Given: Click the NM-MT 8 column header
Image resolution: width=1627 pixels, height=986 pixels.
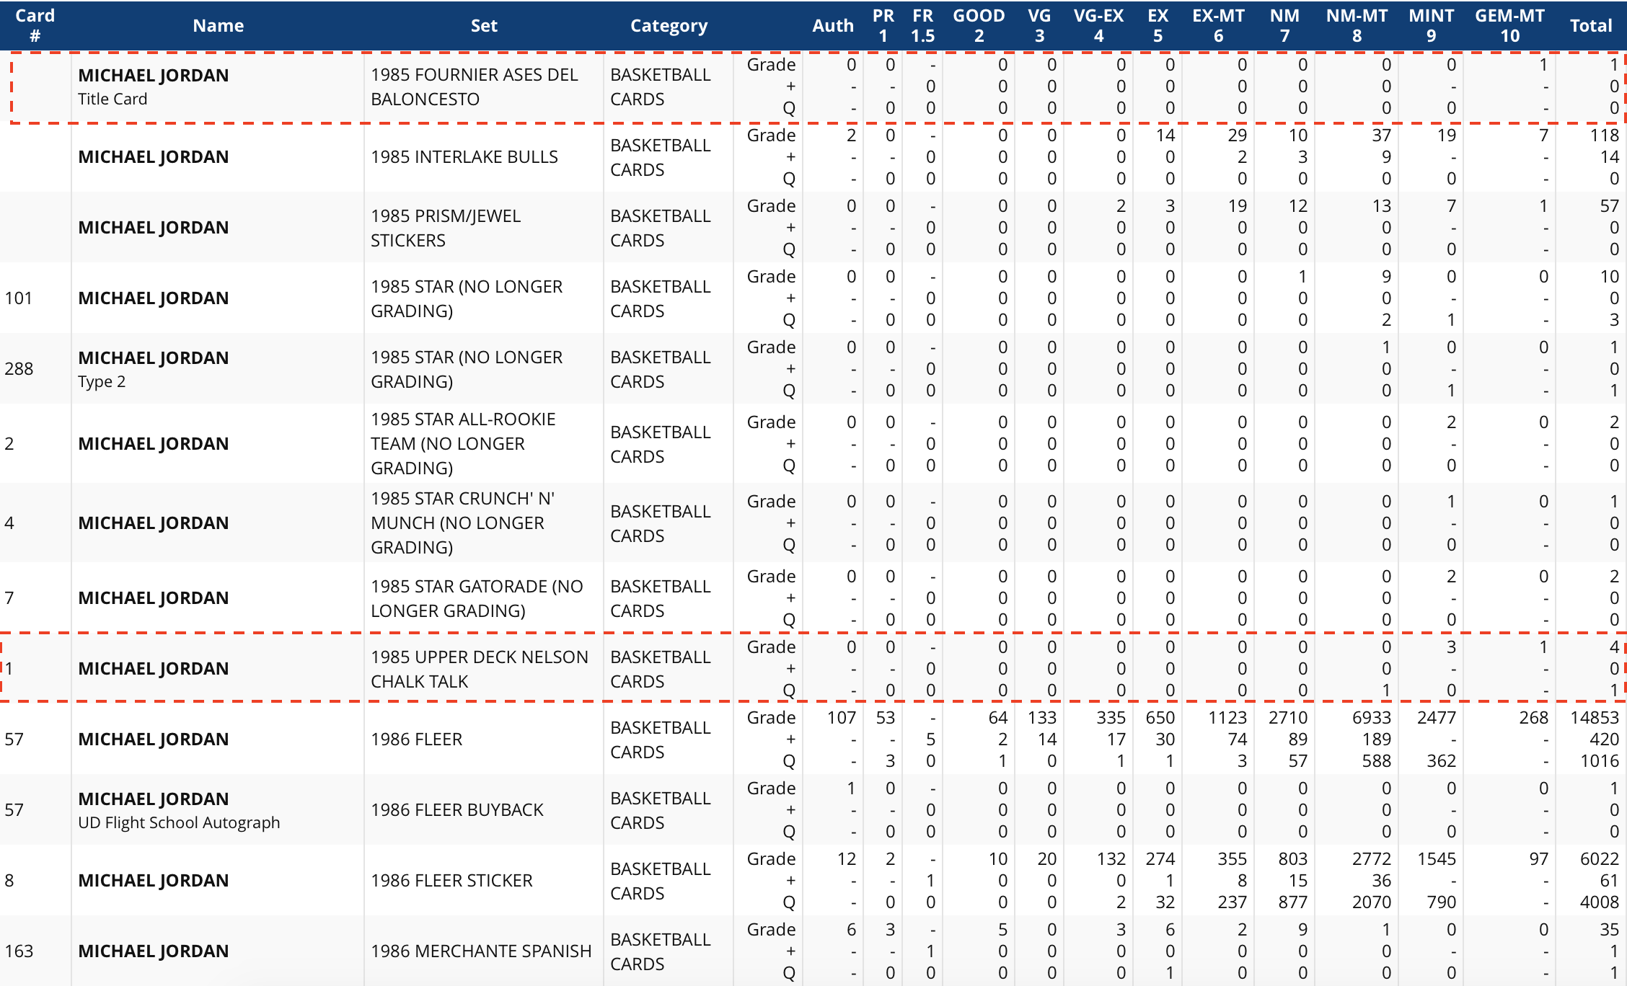Looking at the screenshot, I should click(x=1357, y=25).
